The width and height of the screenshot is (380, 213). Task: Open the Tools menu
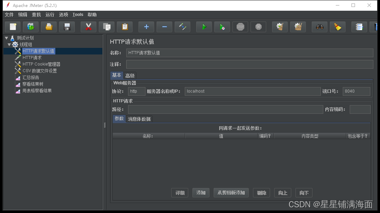[78, 15]
